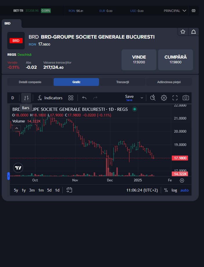Redo the chart change
This screenshot has width=204, height=267.
(95, 98)
